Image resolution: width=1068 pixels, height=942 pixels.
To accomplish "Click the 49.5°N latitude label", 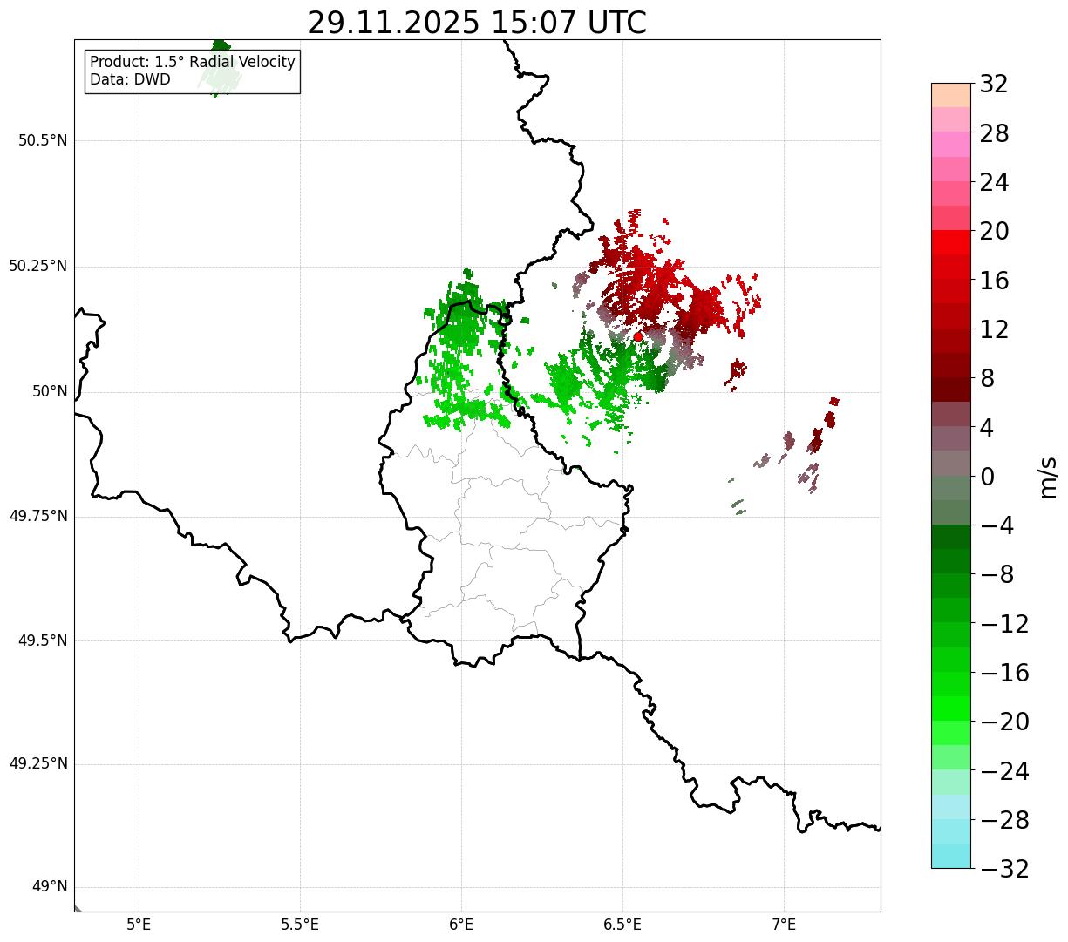I will (43, 640).
